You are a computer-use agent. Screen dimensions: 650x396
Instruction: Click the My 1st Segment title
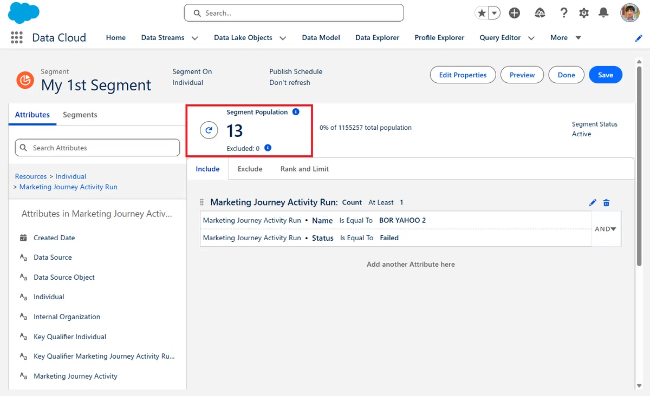(x=96, y=85)
